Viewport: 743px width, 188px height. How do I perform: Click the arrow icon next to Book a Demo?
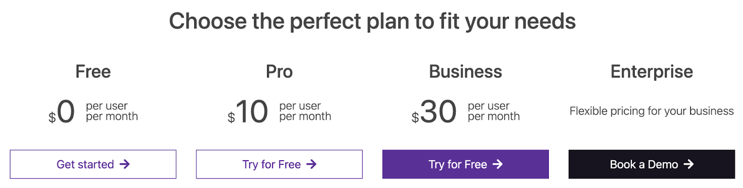tap(689, 164)
